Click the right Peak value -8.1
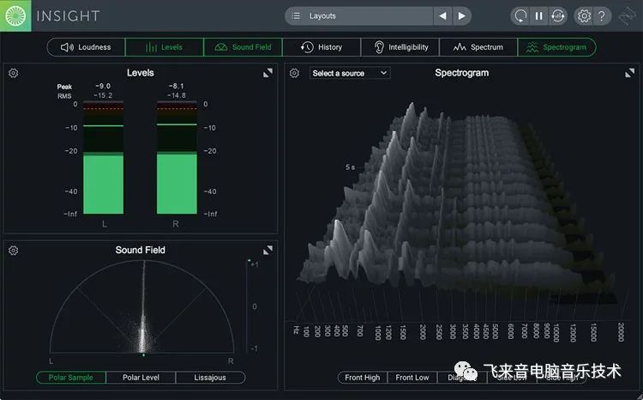Screen dimensions: 643x400 coord(177,86)
